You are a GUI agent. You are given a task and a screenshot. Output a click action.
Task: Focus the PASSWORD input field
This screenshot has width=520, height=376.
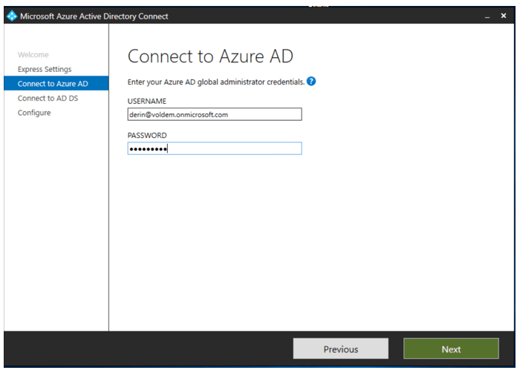214,148
